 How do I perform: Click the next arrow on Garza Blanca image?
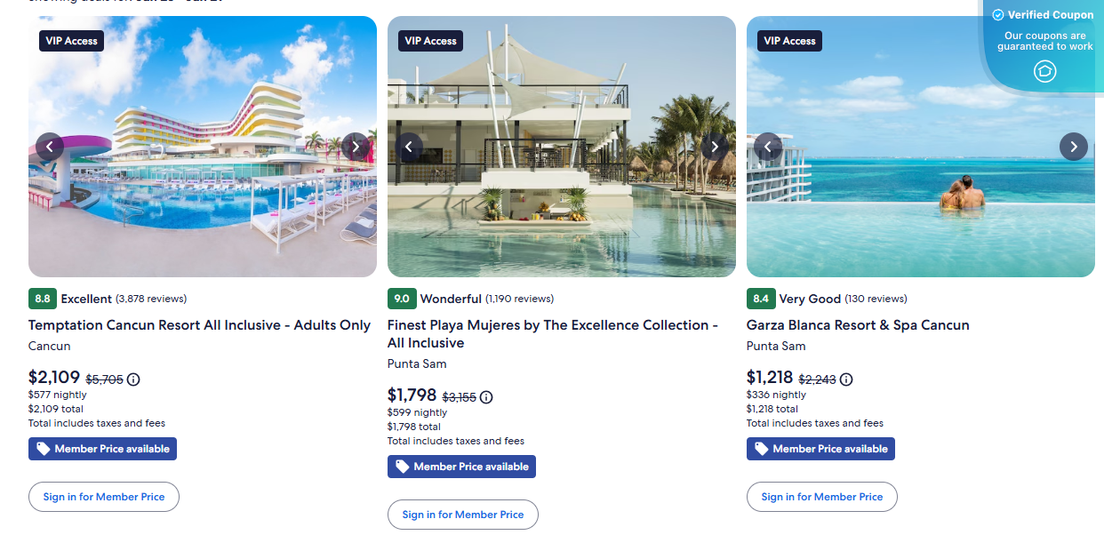[1073, 146]
